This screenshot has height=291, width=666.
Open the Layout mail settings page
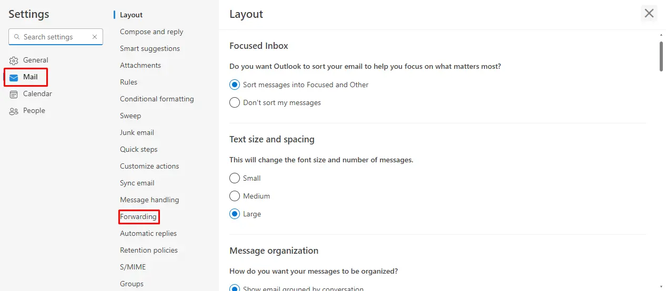tap(131, 15)
